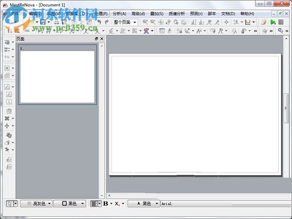Toggle Bold text formatting

click(106, 203)
